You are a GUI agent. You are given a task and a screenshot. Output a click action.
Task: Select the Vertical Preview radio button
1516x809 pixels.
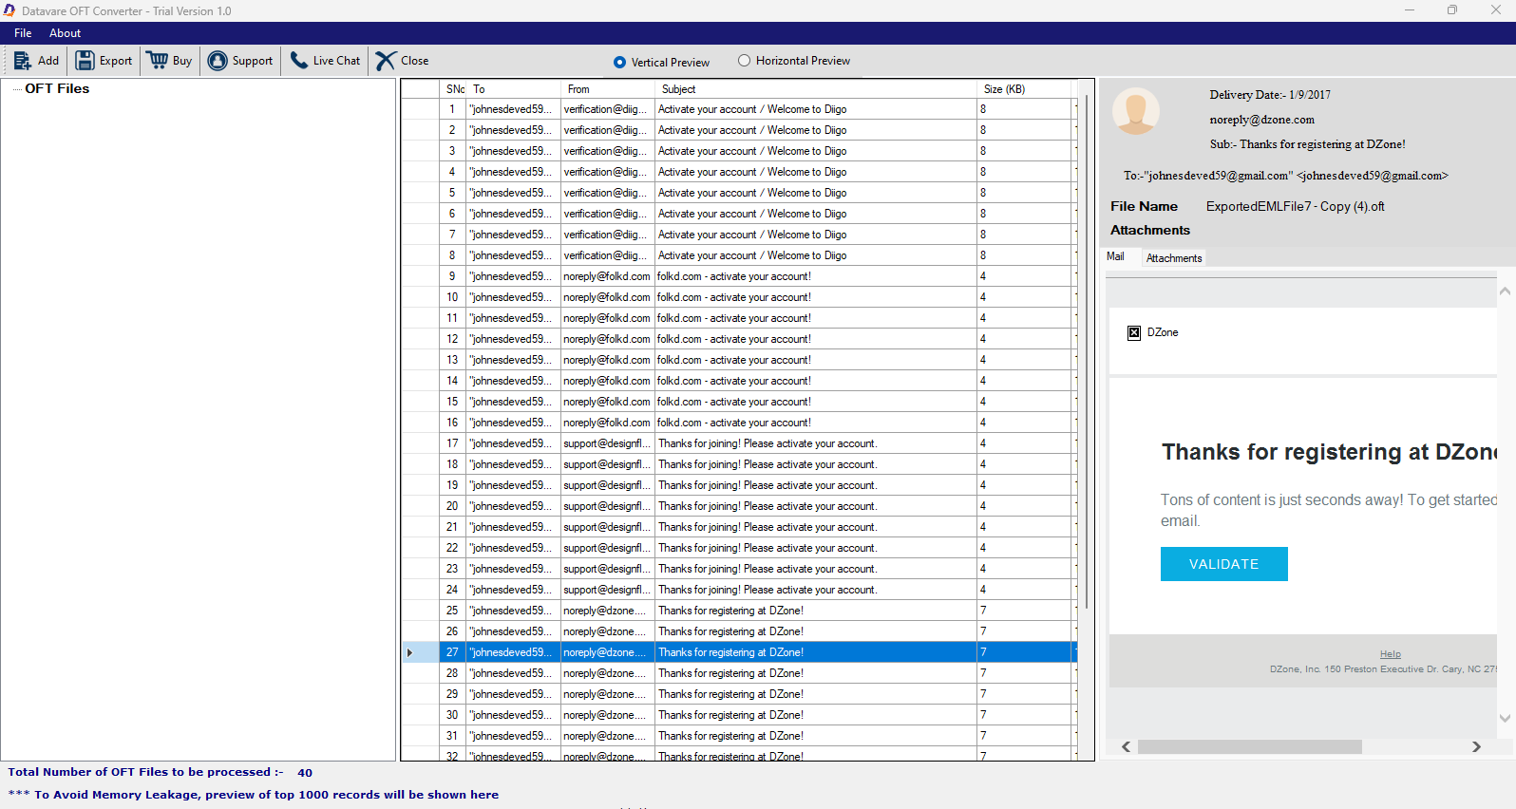pos(619,63)
